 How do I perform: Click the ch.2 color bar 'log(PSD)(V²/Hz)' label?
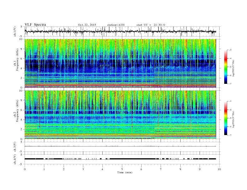tap(234, 119)
